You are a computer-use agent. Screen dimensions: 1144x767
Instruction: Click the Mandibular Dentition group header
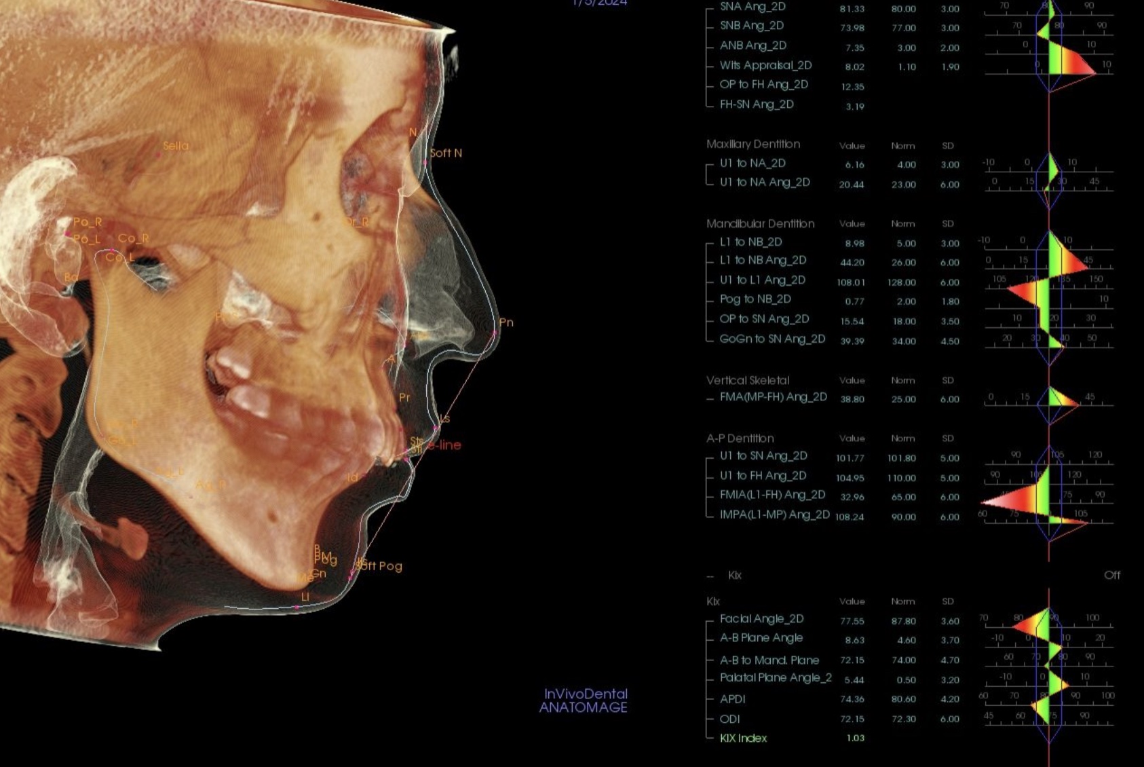pos(760,223)
